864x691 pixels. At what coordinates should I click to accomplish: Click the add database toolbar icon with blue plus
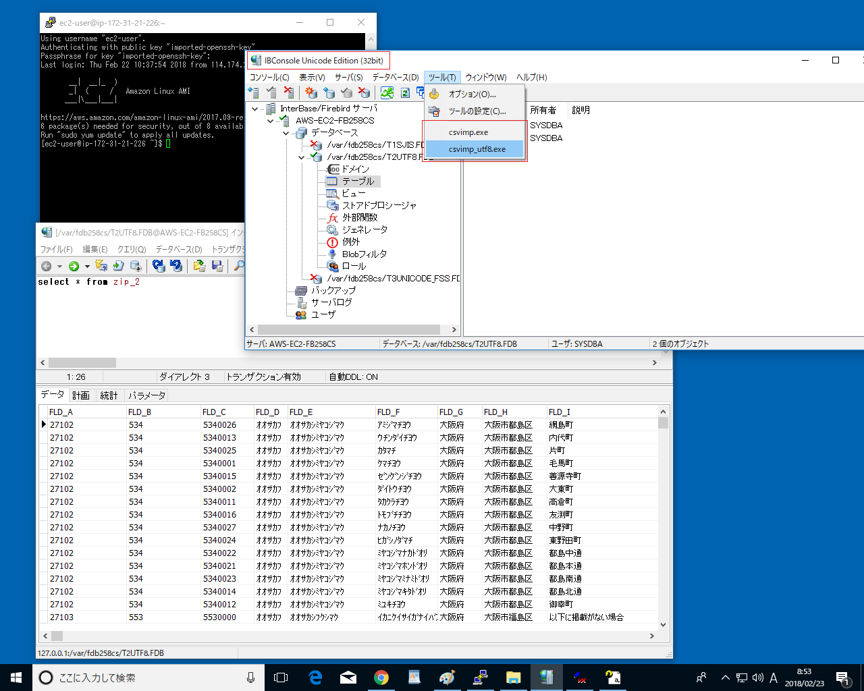pyautogui.click(x=329, y=92)
